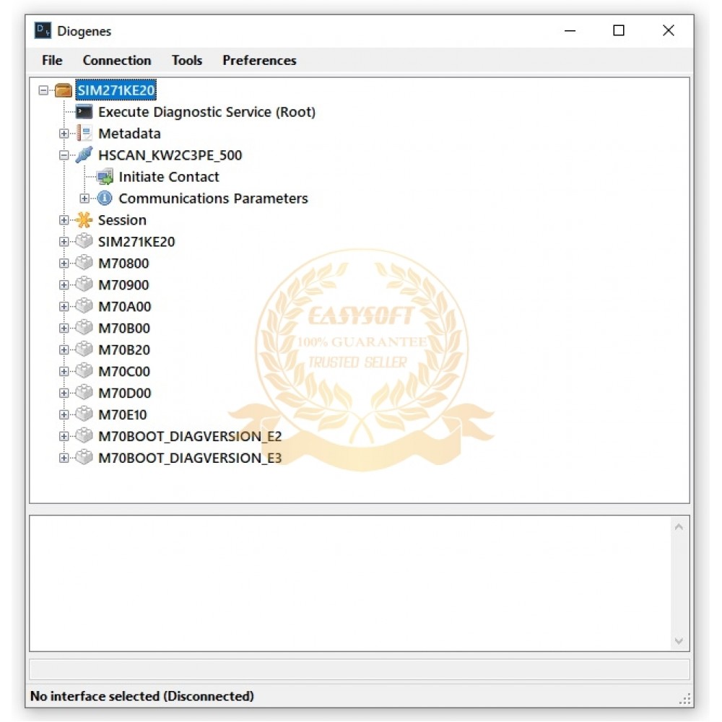Image resolution: width=722 pixels, height=722 pixels.
Task: Click the block icon beside M70A00
Action: coord(84,306)
